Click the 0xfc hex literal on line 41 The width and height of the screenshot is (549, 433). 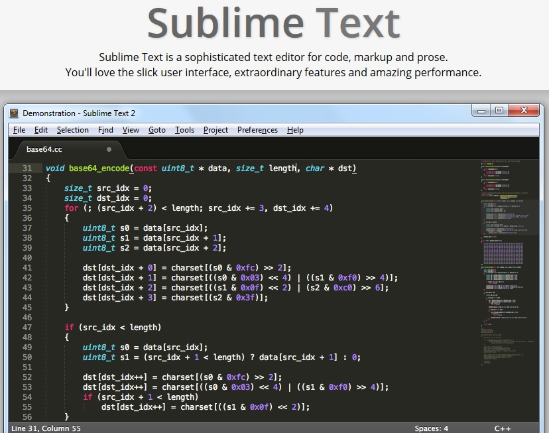coord(245,268)
